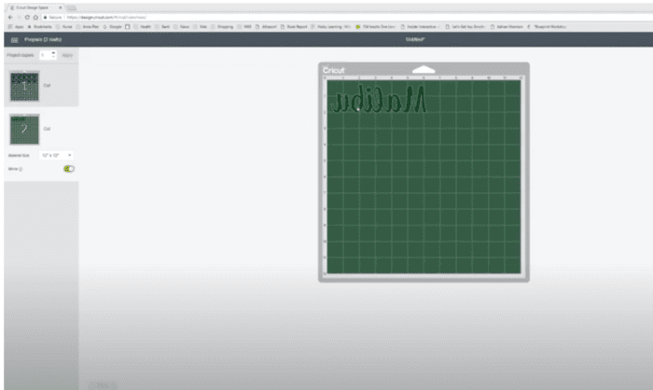Click the Cricut logo on the mat
653x390 pixels.
pyautogui.click(x=334, y=70)
